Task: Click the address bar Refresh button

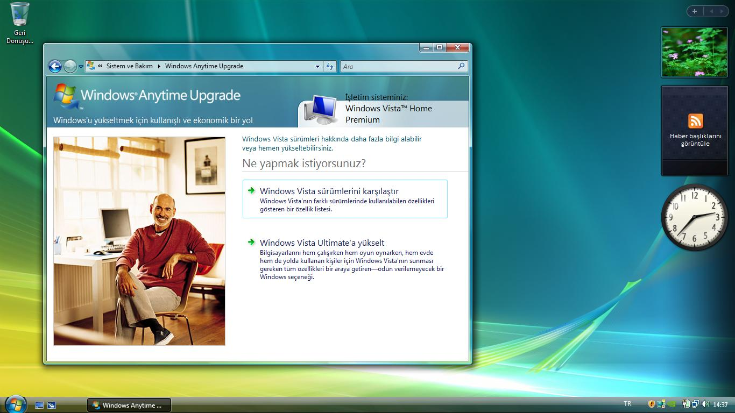Action: coord(330,66)
